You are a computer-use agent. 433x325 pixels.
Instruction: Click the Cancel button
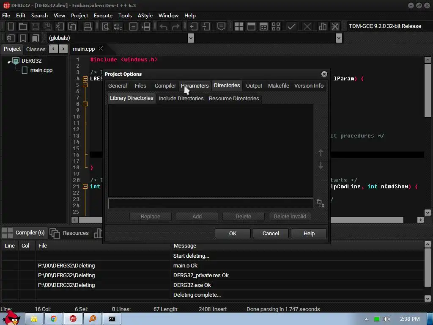(x=271, y=234)
